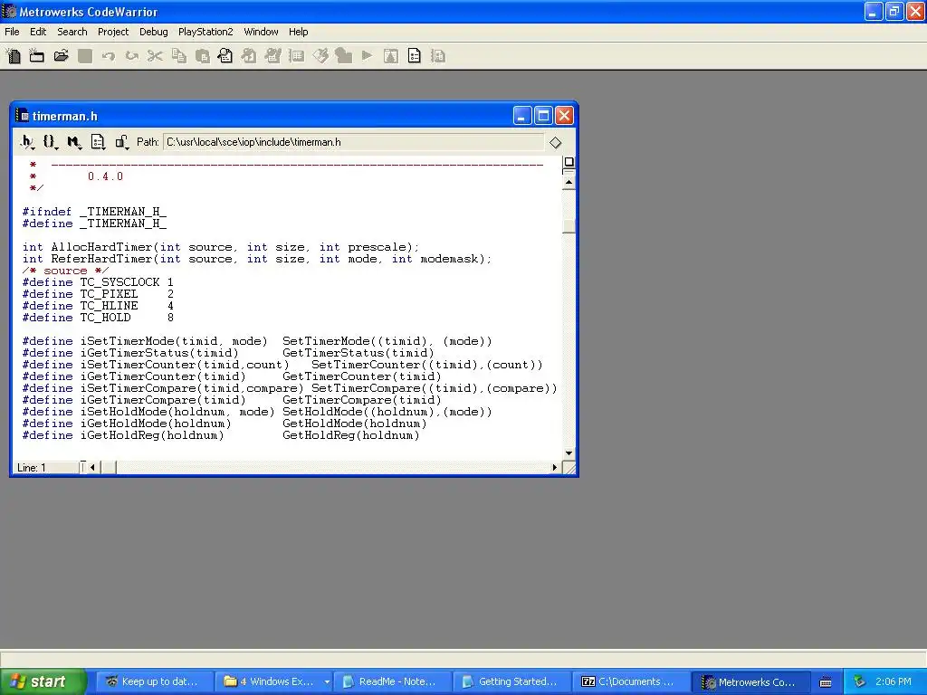Click the ReferHardTimer function declaration
Viewport: 927px width, 695px height.
click(x=256, y=259)
